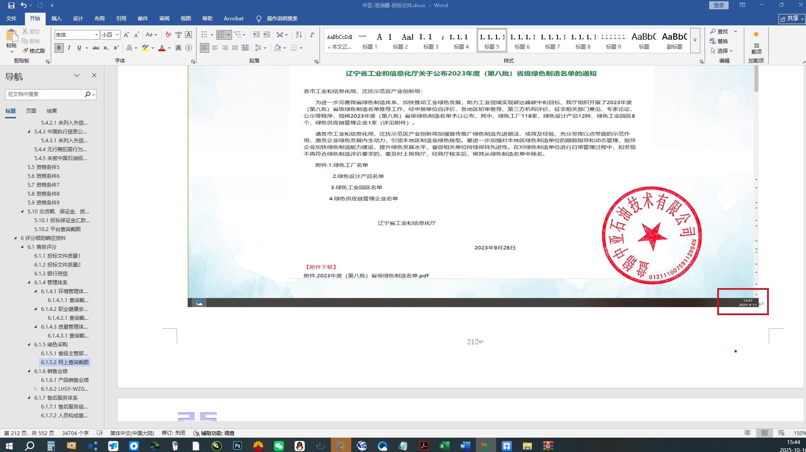Save the document with the Save icon
This screenshot has height=452, width=806.
(x=11, y=5)
